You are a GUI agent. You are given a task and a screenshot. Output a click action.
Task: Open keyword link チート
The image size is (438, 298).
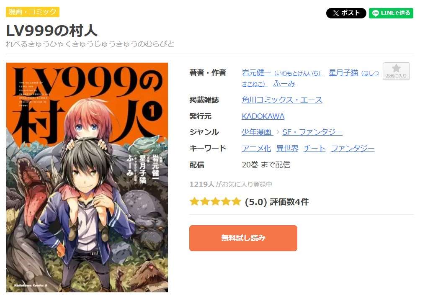tap(314, 148)
